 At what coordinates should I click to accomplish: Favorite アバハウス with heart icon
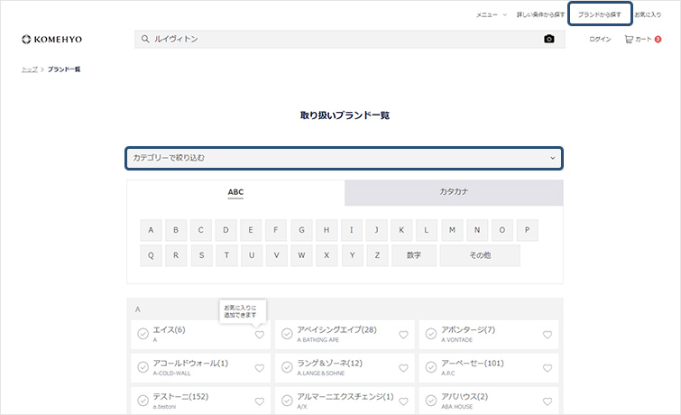pyautogui.click(x=548, y=401)
